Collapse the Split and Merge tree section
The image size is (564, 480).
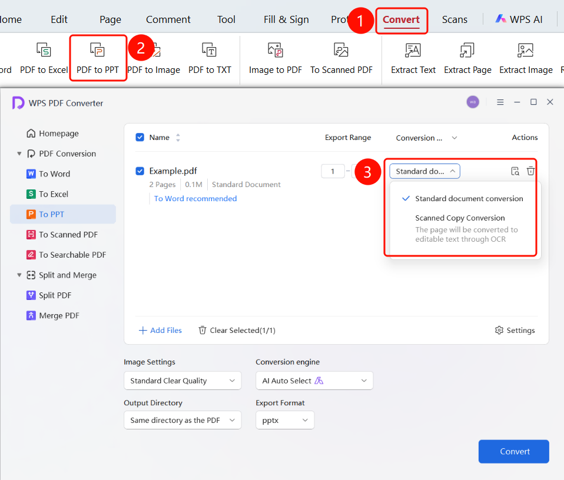19,275
